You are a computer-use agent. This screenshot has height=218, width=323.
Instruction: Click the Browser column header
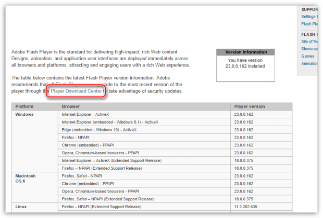tap(144, 106)
